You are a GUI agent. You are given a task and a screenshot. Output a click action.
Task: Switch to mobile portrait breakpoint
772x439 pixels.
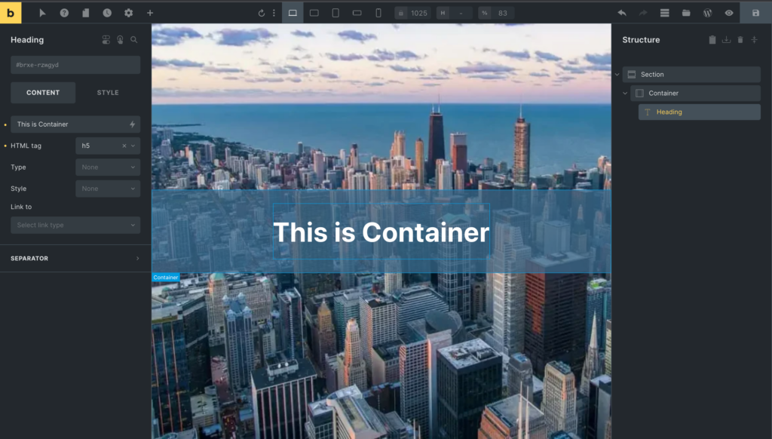tap(378, 13)
